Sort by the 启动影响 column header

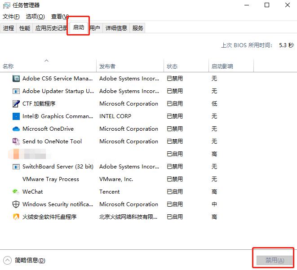point(231,66)
